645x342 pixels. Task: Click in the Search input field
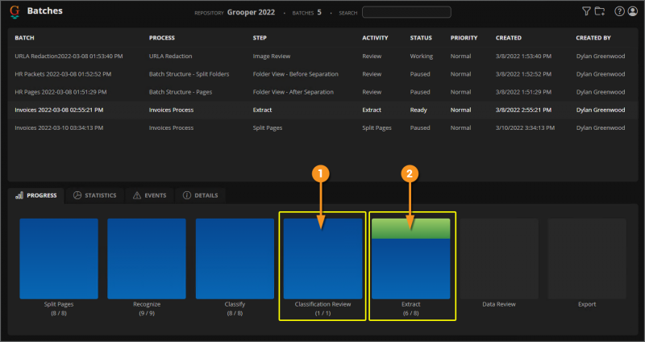point(406,12)
